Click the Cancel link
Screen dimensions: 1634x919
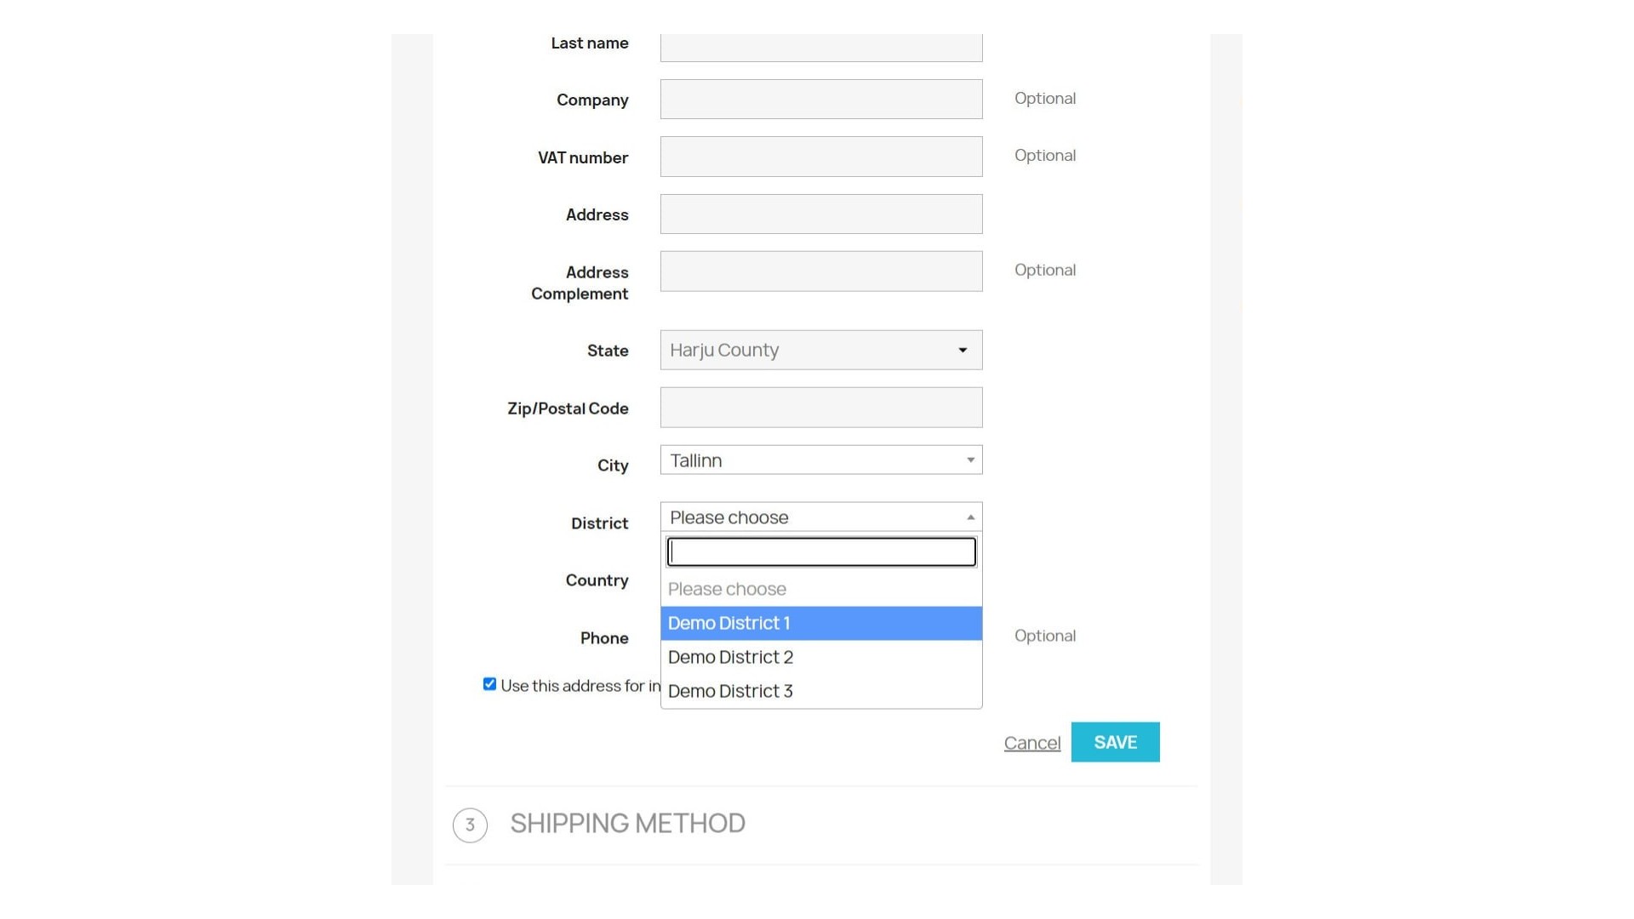[1031, 743]
